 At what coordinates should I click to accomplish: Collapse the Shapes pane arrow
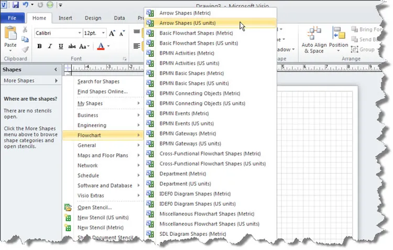[56, 69]
